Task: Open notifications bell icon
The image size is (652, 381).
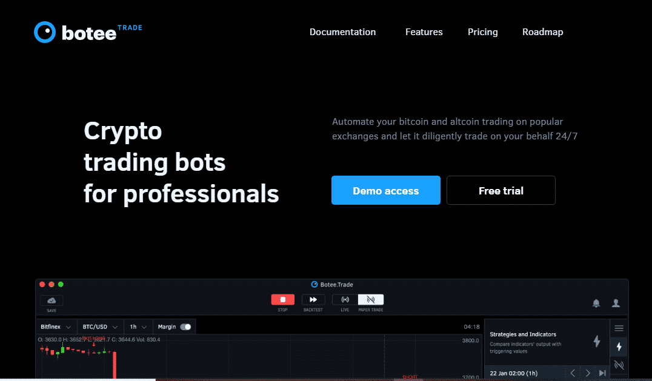Action: pyautogui.click(x=596, y=303)
